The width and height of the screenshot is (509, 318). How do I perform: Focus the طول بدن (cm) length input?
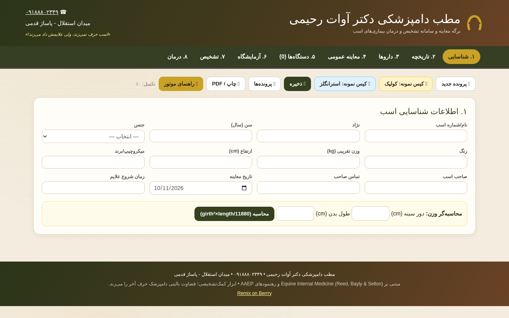click(295, 213)
